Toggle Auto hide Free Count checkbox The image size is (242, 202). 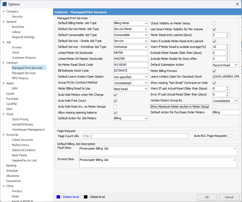click(115, 101)
